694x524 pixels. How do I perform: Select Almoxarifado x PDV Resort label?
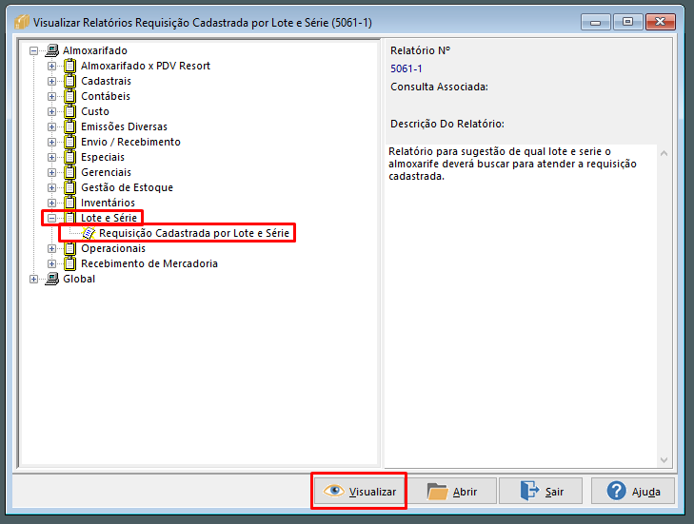tap(145, 66)
